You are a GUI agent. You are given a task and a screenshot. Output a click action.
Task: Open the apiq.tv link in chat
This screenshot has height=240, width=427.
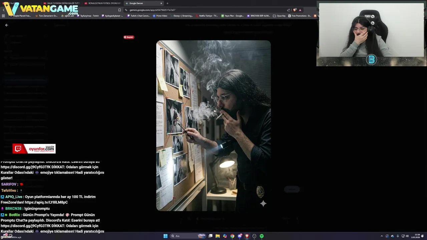(46, 202)
